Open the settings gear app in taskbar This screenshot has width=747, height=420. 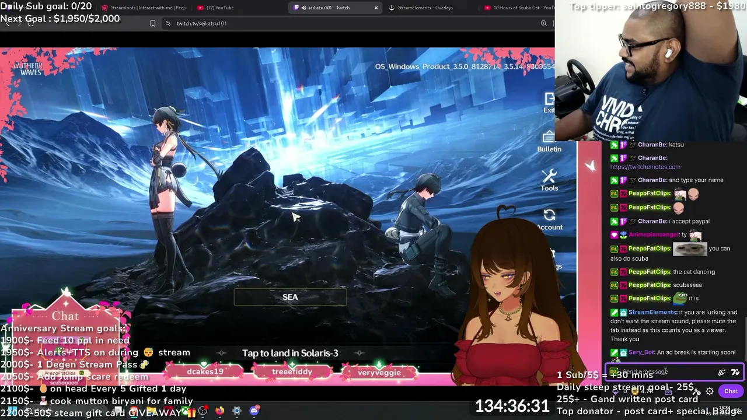236,411
